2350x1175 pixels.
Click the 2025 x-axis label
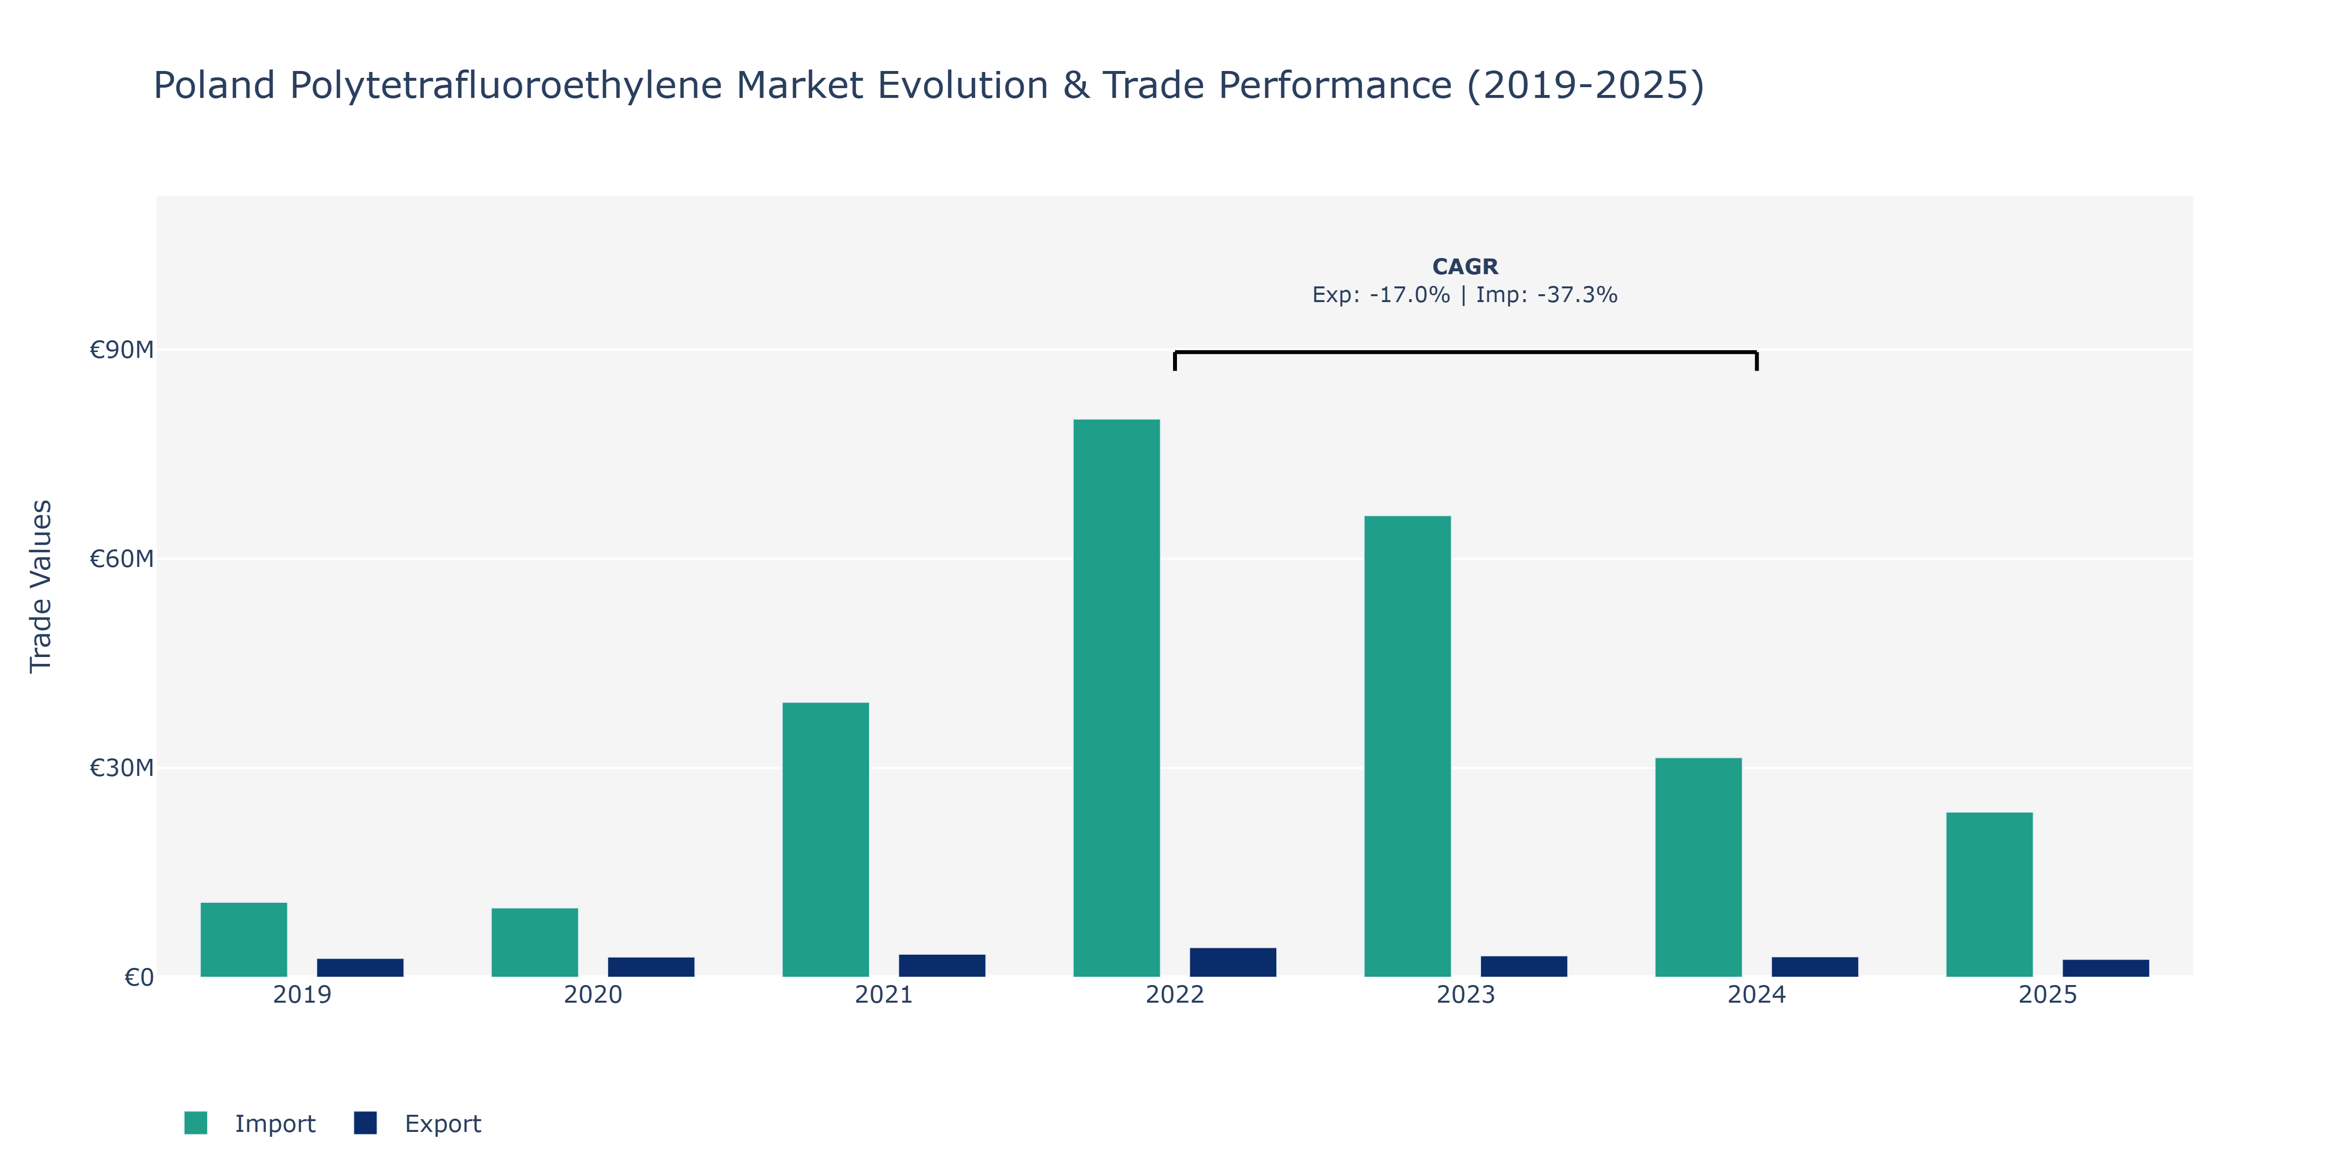pos(2048,994)
